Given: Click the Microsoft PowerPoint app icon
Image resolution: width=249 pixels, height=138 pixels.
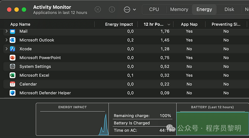Looking at the screenshot, I should click(x=12, y=58).
